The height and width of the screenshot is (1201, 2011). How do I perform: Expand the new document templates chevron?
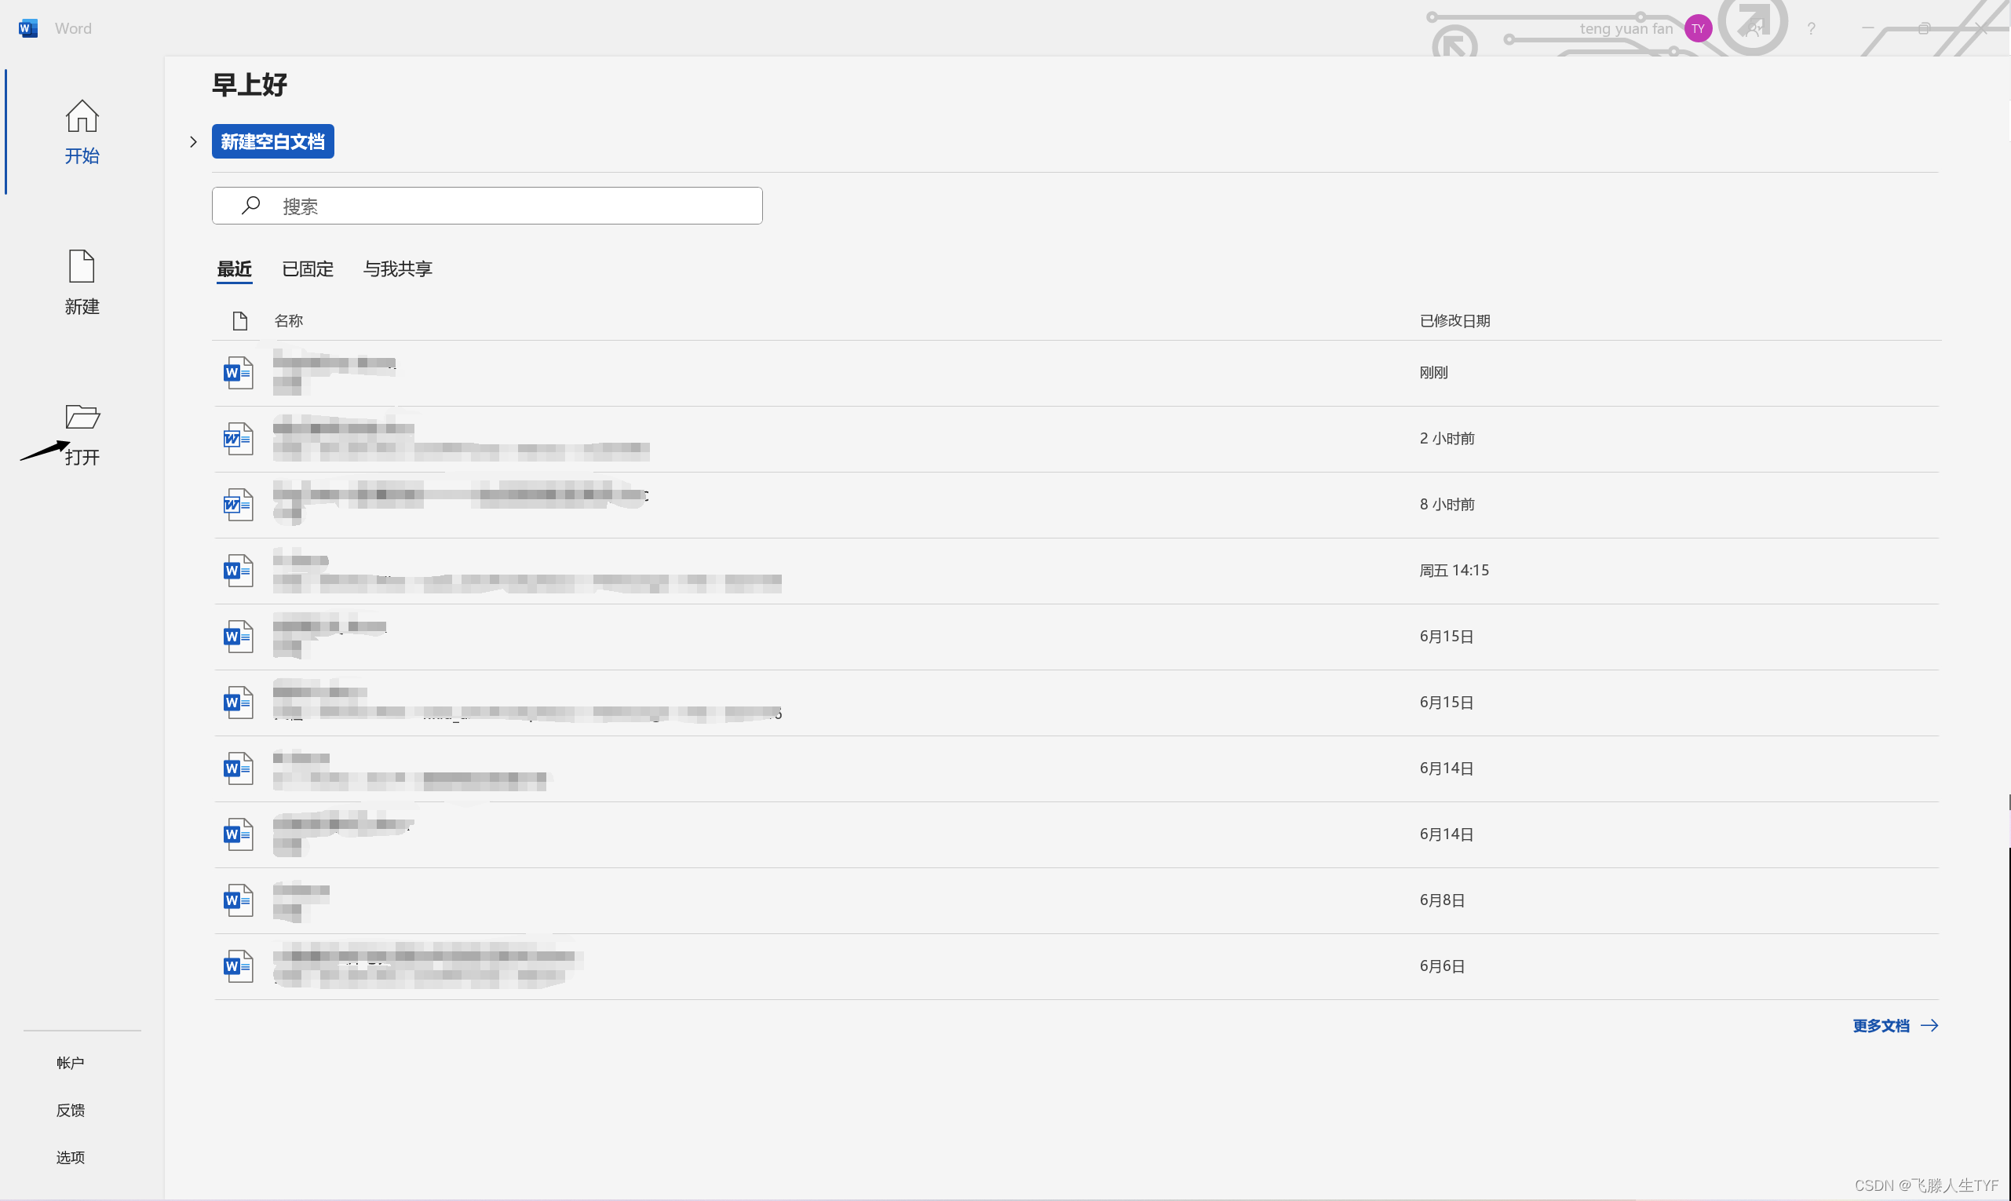[193, 141]
